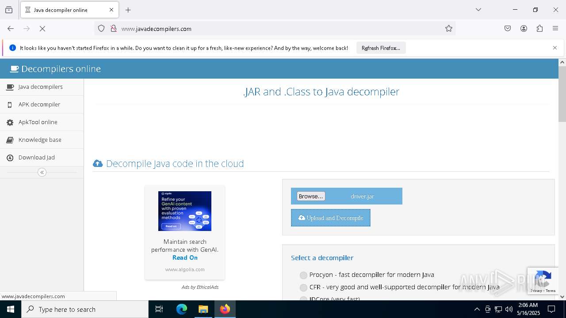Viewport: 566px width, 318px height.
Task: Stop loading the page
Action: click(x=42, y=29)
